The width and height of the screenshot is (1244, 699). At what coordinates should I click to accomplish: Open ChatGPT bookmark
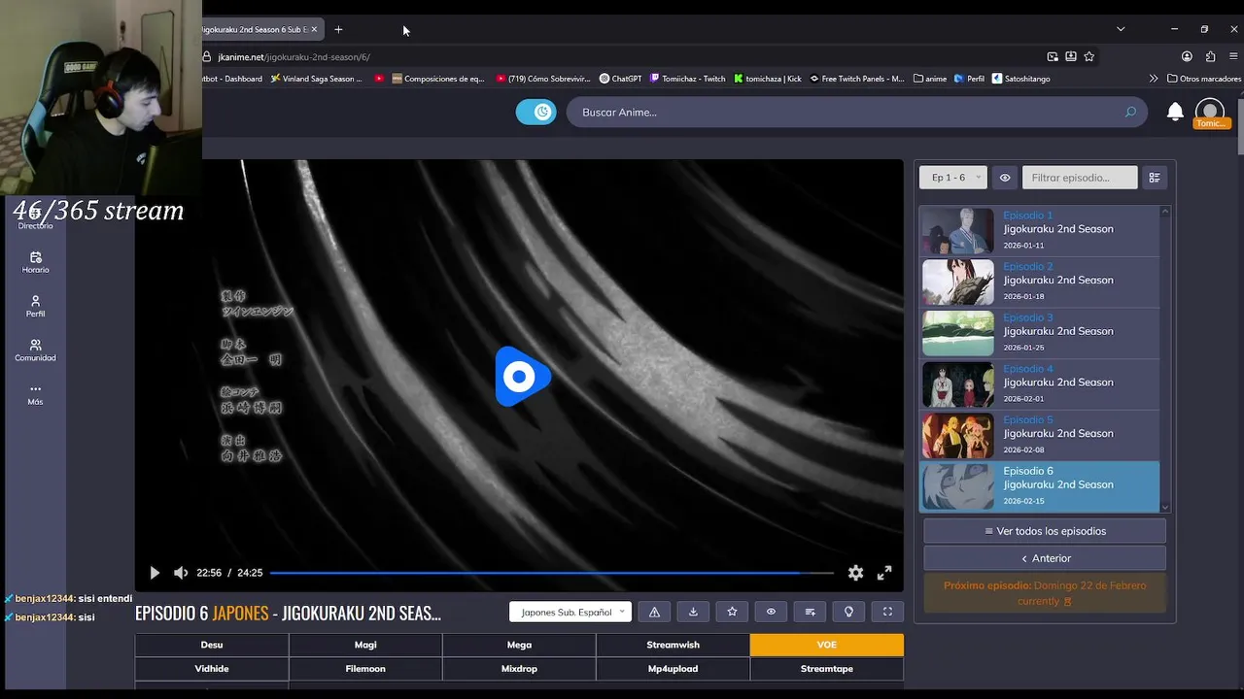[620, 79]
